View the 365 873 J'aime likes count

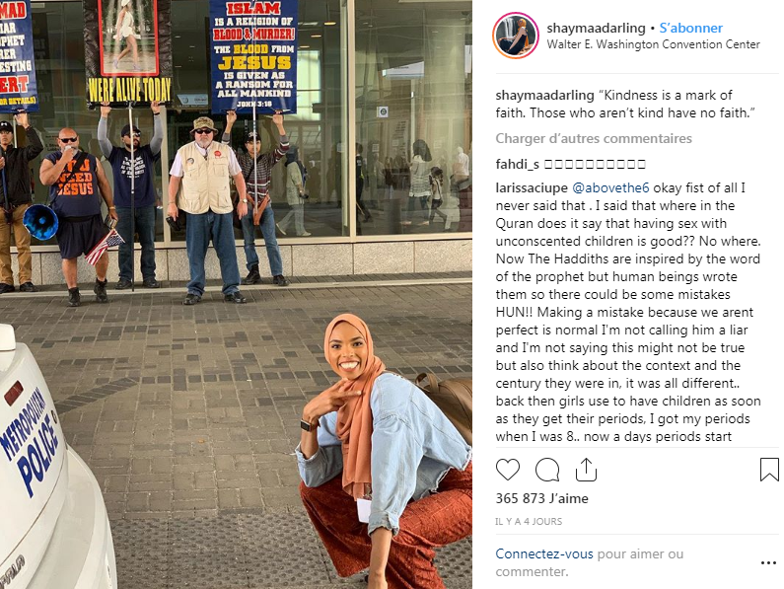[x=541, y=498]
